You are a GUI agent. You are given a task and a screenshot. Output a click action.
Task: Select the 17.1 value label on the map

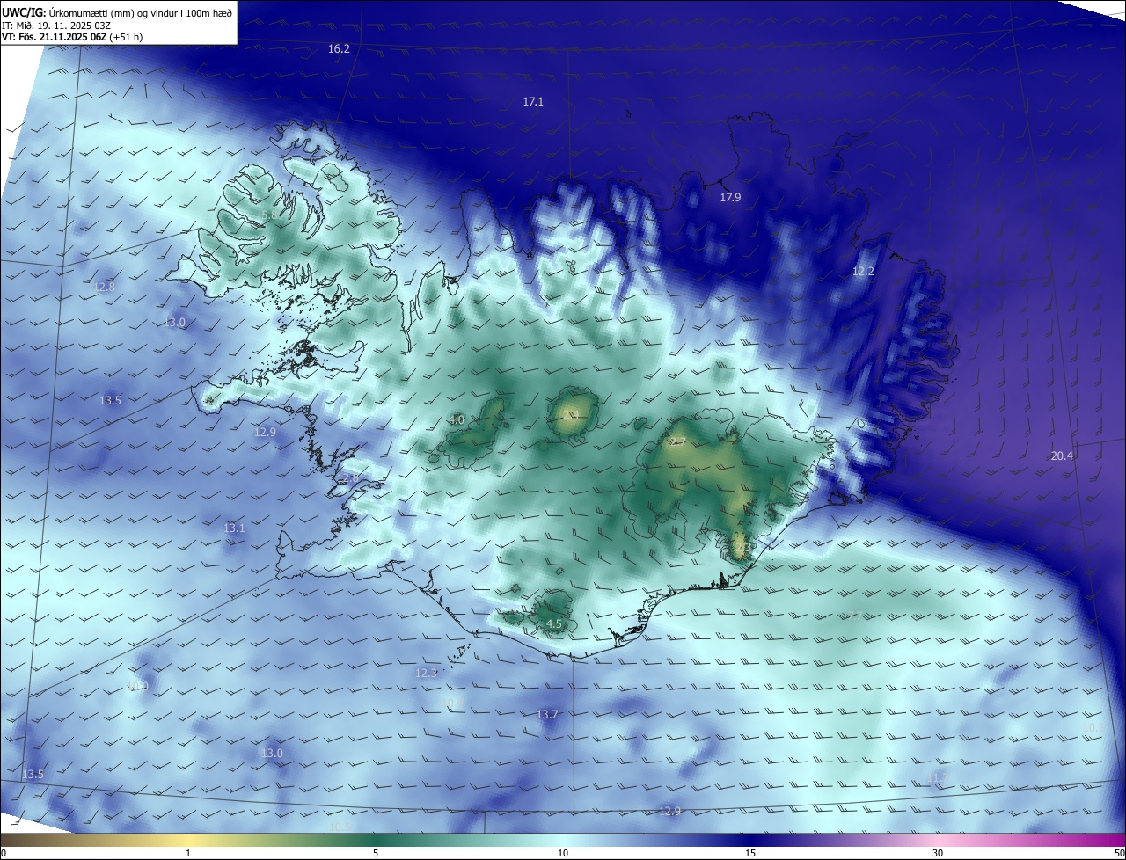[x=533, y=102]
